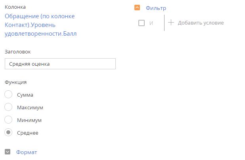This screenshot has width=245, height=160.
Task: Click the Заголовок field caption
Action: [x=18, y=51]
